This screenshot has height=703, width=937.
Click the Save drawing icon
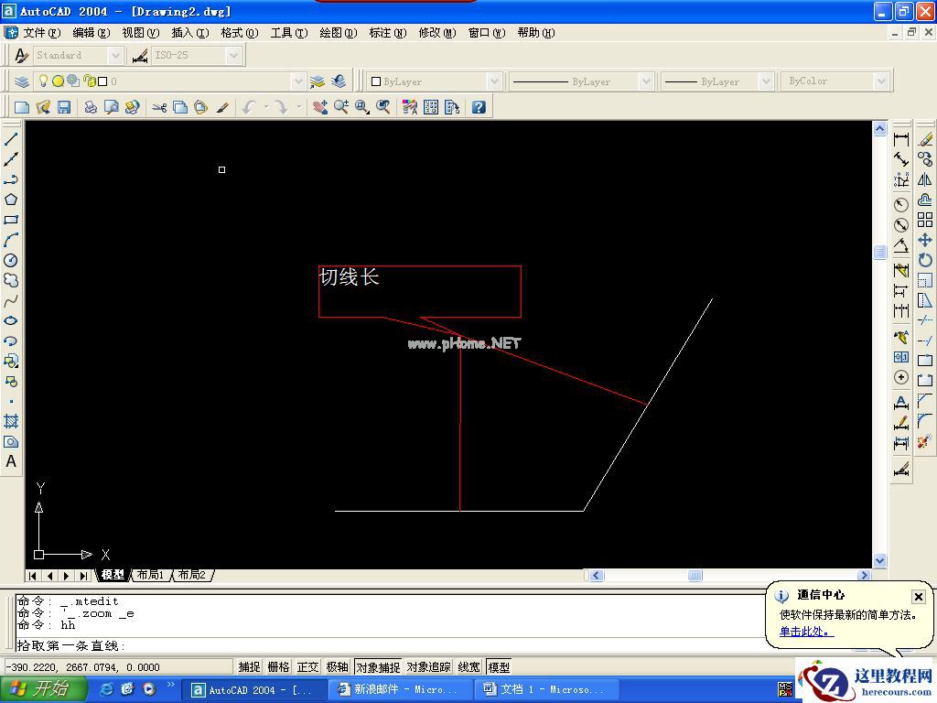point(64,107)
